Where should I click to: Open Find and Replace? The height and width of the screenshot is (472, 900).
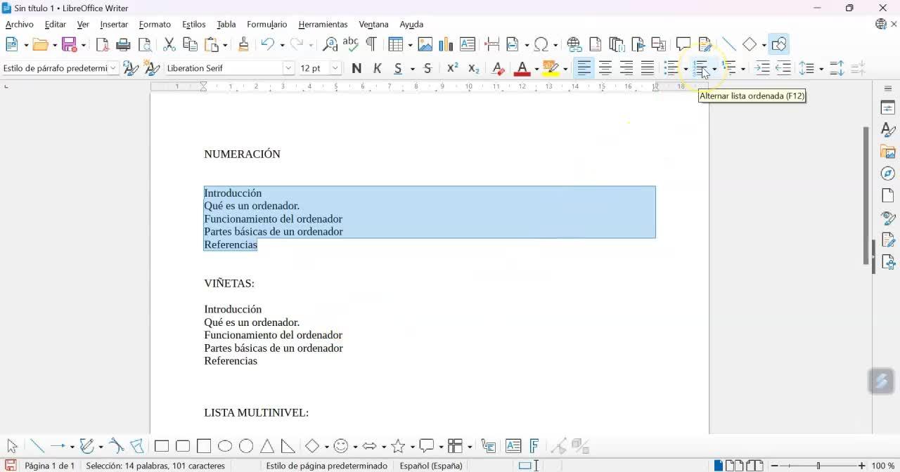[x=330, y=44]
